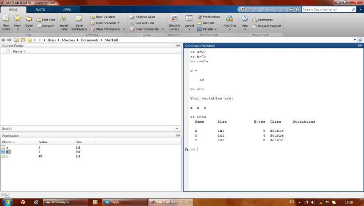Expand the Open Variable dropdown
Viewport: 364px width, 206px height.
coord(118,23)
